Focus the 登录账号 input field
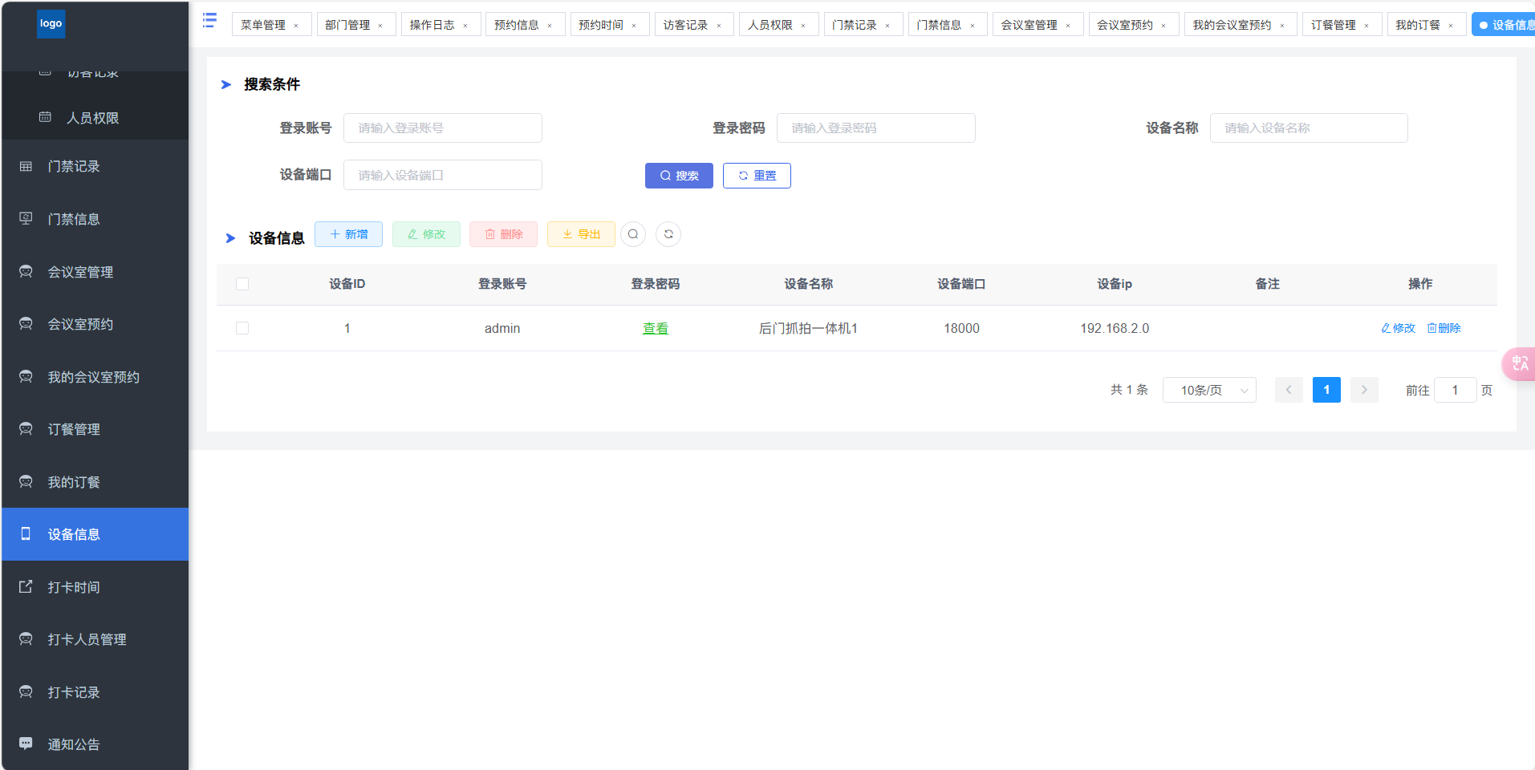This screenshot has width=1535, height=770. click(x=443, y=128)
